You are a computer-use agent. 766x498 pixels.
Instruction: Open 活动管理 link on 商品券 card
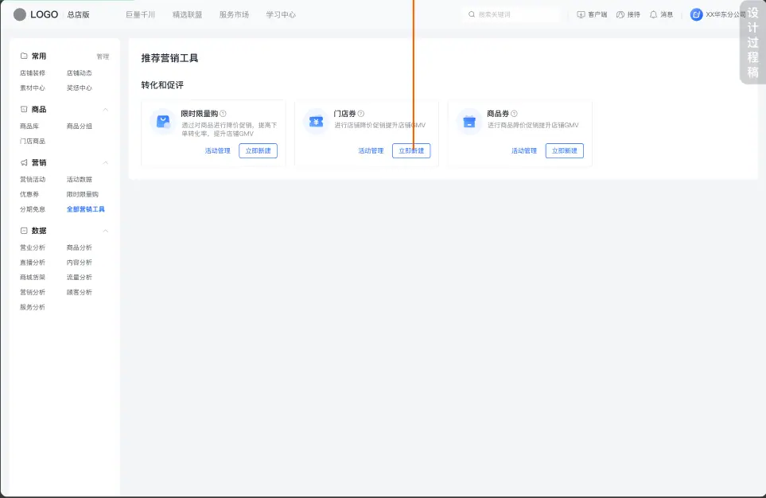523,150
